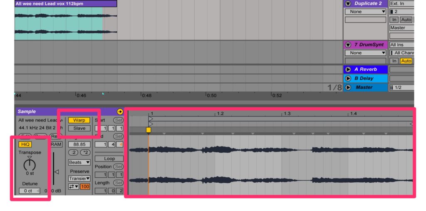Select the All wee need Lead vox clip header
Viewport: 426px width, 211px height.
[66, 3]
